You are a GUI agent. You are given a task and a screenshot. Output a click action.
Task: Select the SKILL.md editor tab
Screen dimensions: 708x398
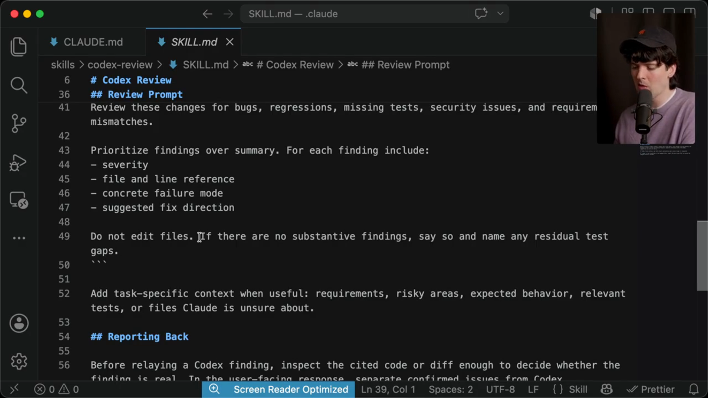click(x=194, y=42)
